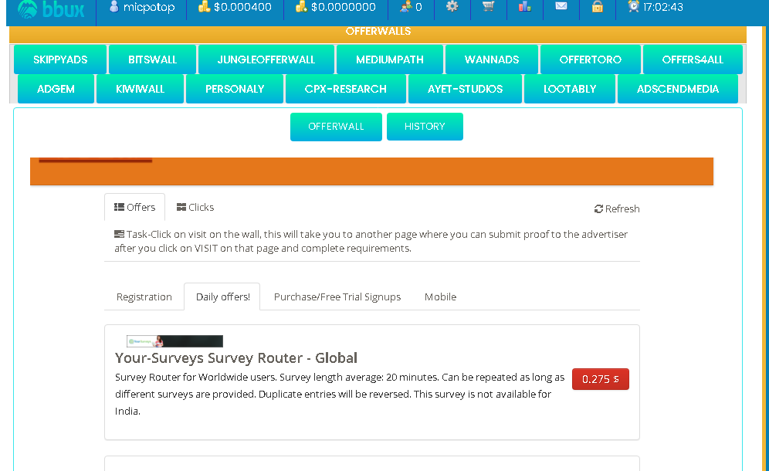Click the padlock logout icon
This screenshot has height=471, width=769.
click(x=598, y=6)
